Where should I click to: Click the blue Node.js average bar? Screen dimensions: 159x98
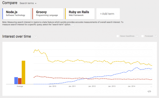tap(16, 81)
